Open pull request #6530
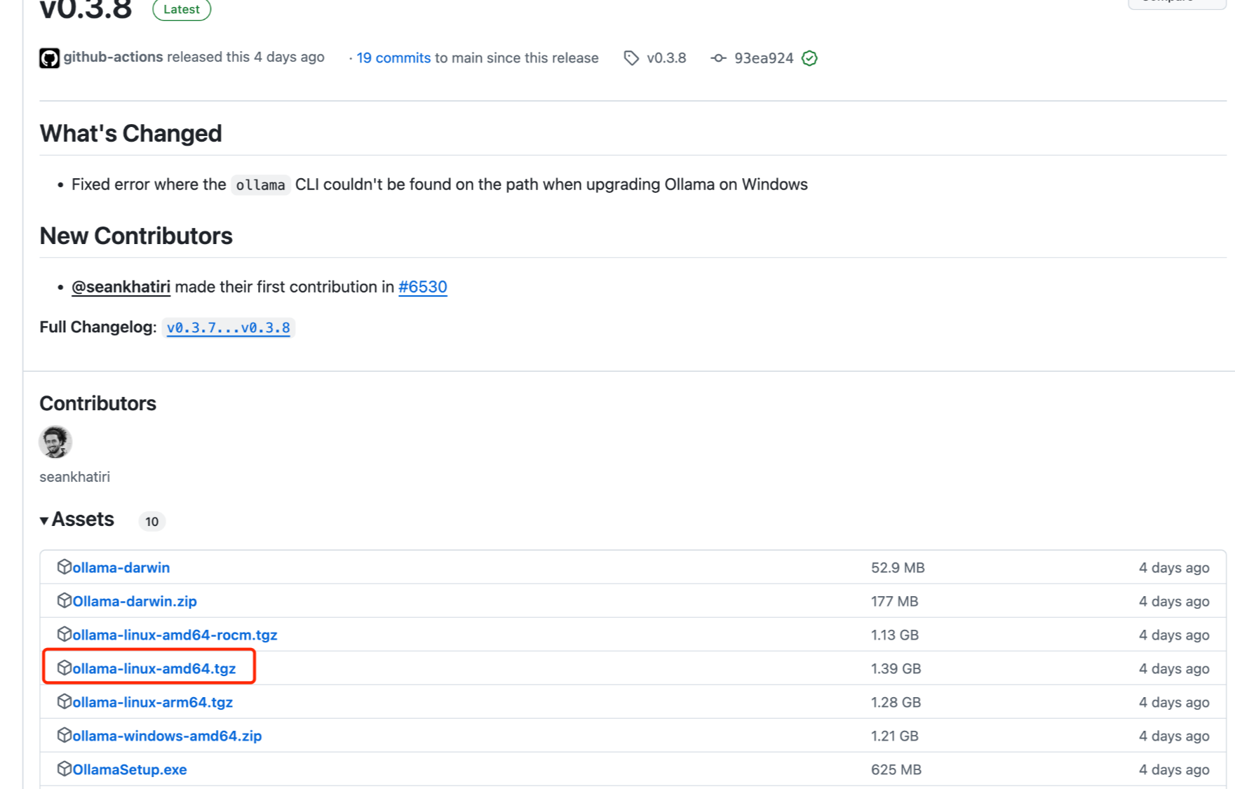 [x=423, y=287]
